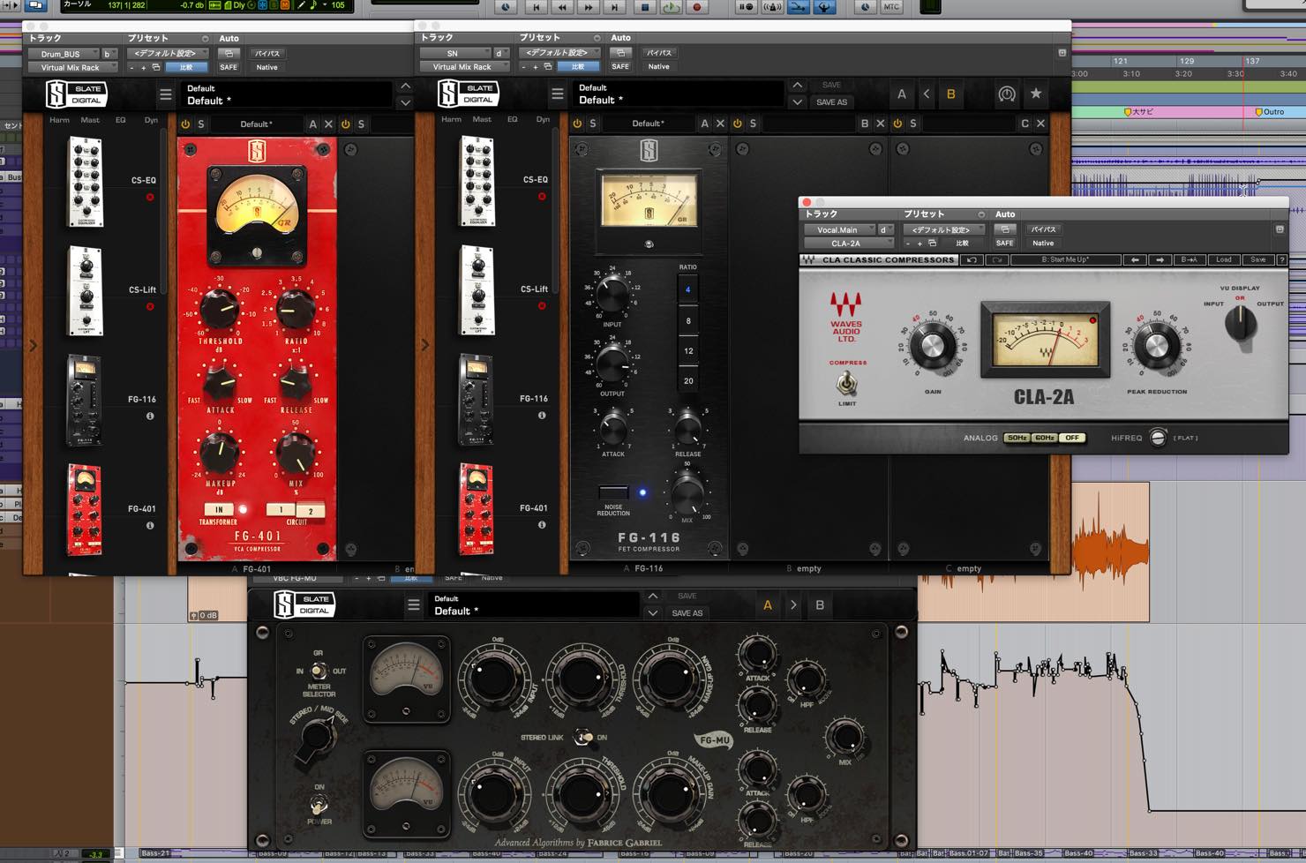This screenshot has height=863, width=1306.
Task: Click preset down arrow in SN rack
Action: click(x=797, y=102)
